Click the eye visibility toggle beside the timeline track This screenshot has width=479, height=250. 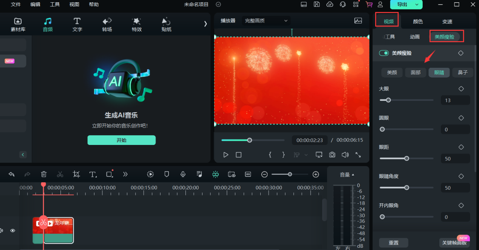click(x=12, y=230)
